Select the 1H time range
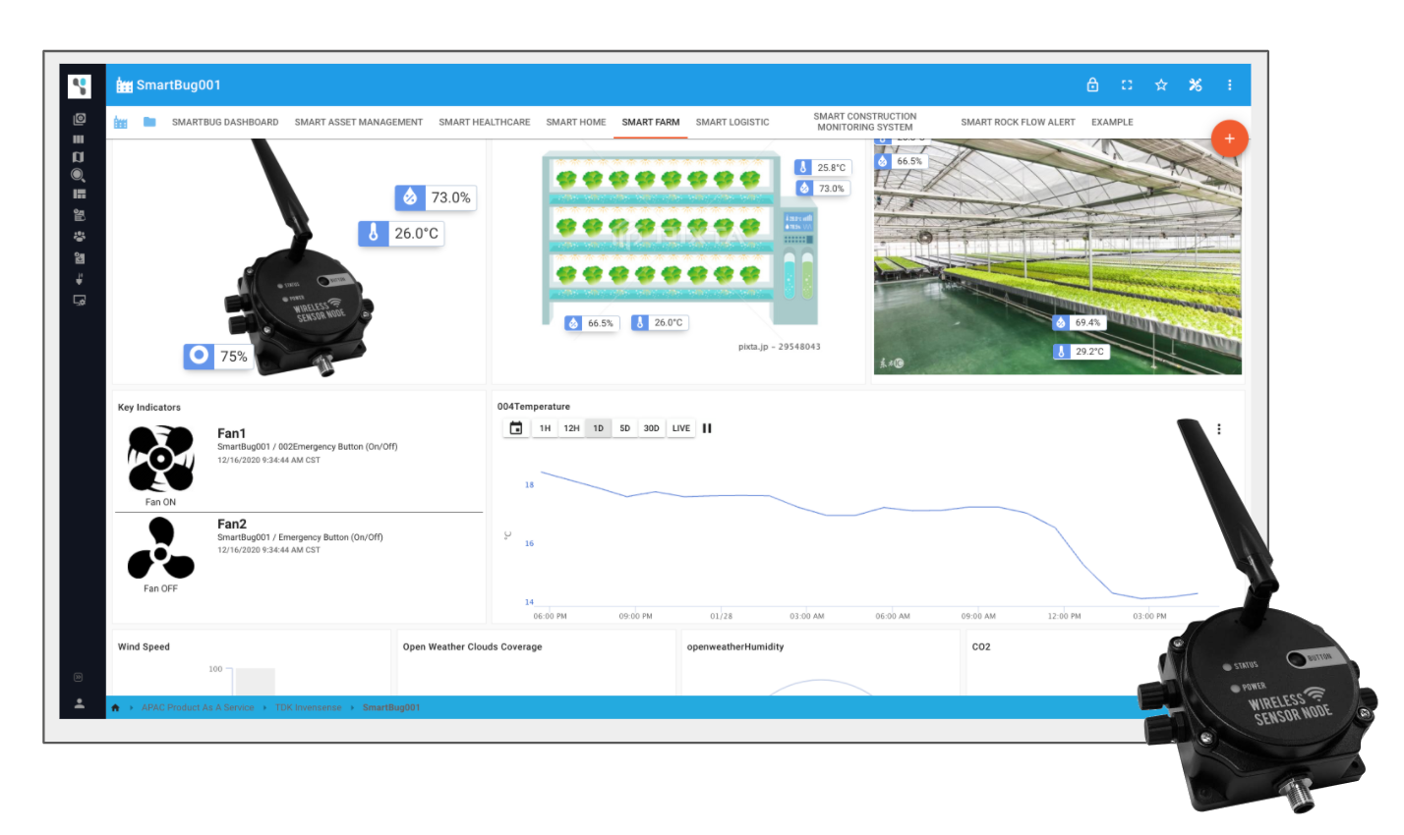 545,428
